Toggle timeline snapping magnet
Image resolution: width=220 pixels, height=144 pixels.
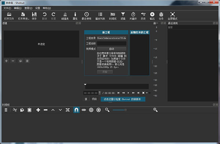76,110
